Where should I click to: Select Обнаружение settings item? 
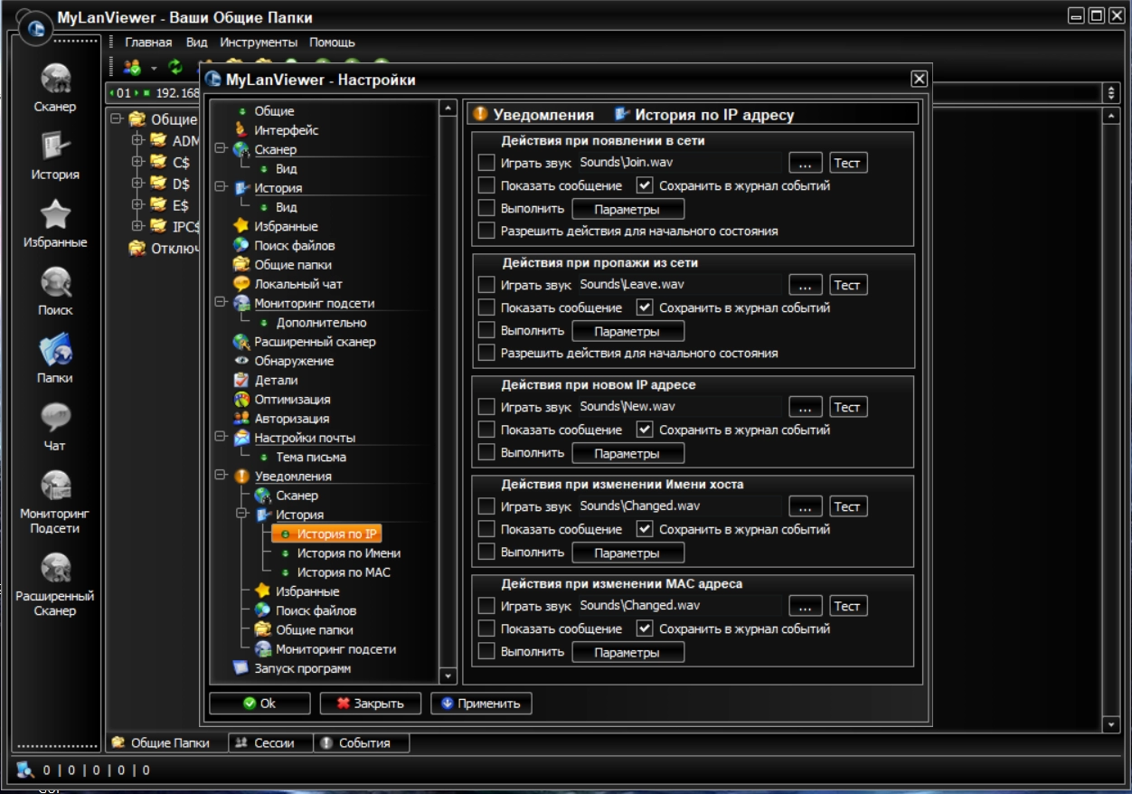[x=294, y=361]
